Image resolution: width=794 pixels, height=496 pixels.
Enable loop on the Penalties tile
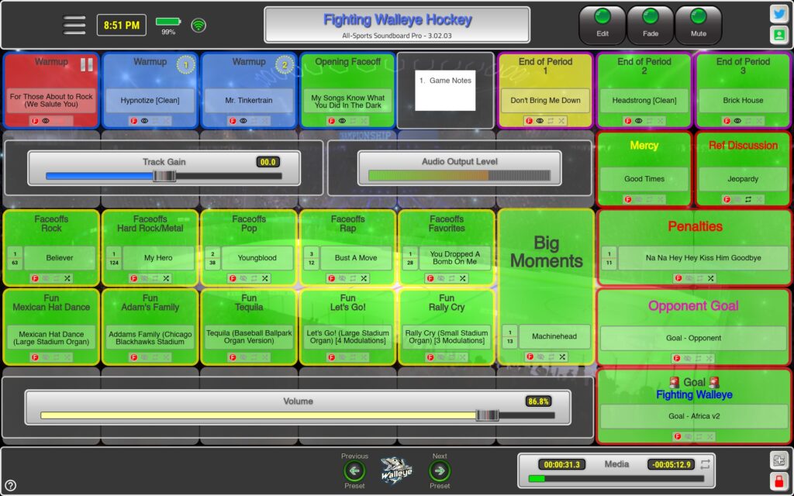click(700, 278)
